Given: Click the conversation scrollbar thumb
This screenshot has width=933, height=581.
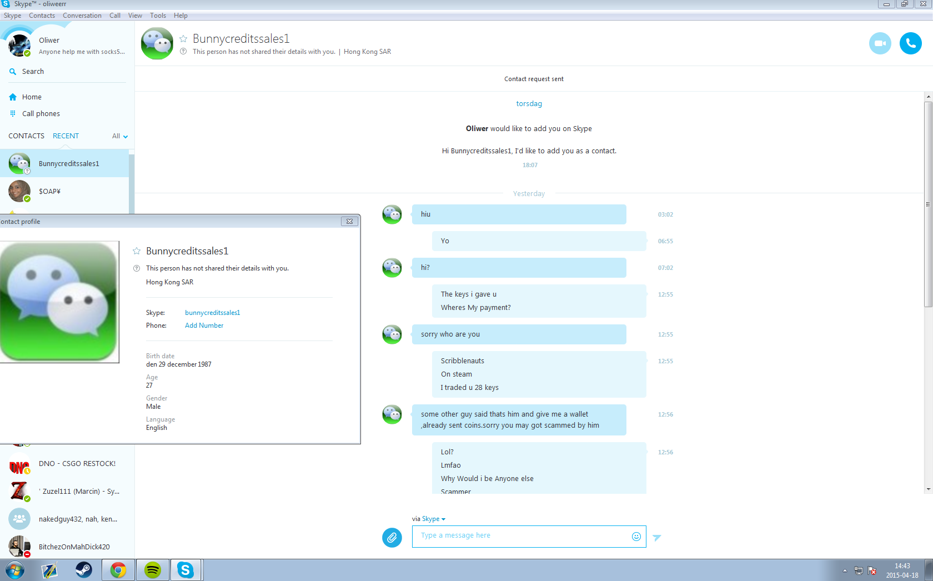Looking at the screenshot, I should point(928,204).
